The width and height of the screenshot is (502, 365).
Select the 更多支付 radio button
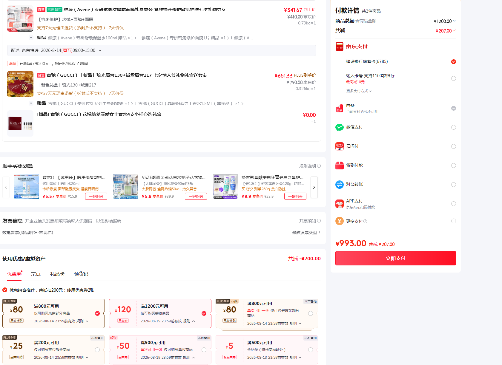point(454,221)
